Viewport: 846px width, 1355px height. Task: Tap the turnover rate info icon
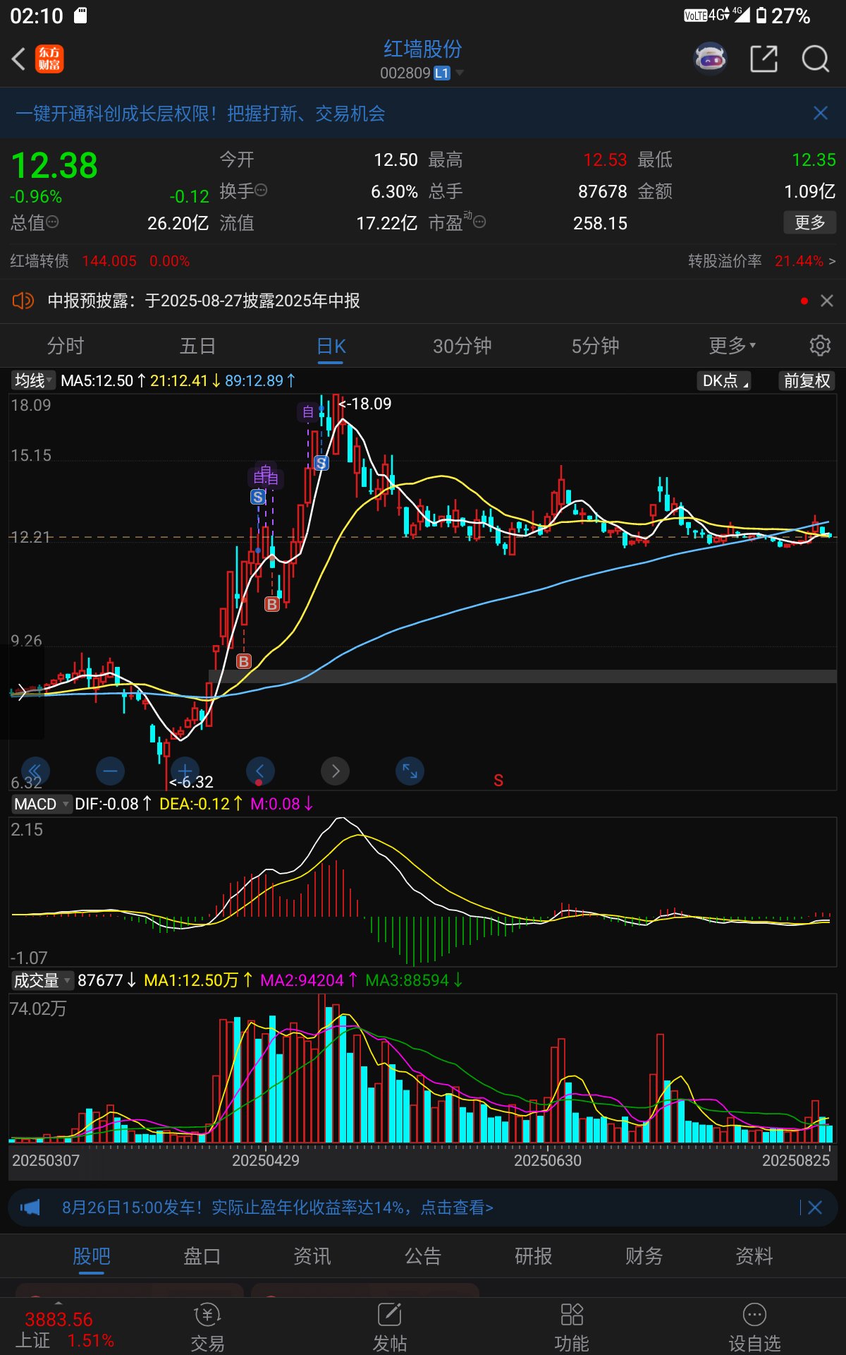point(261,190)
